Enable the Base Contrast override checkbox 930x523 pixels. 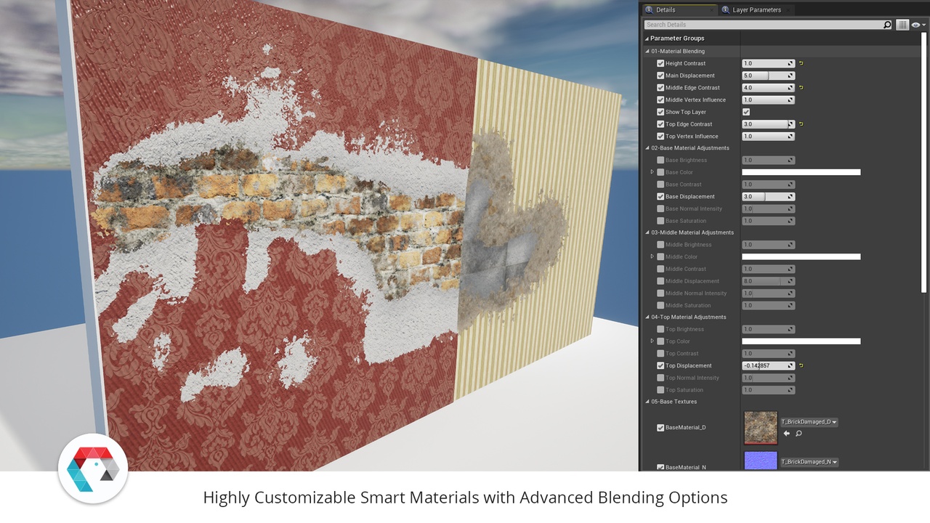660,185
